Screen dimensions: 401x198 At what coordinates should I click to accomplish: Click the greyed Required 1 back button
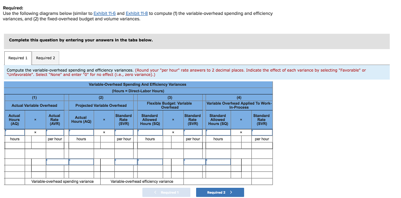166,193
